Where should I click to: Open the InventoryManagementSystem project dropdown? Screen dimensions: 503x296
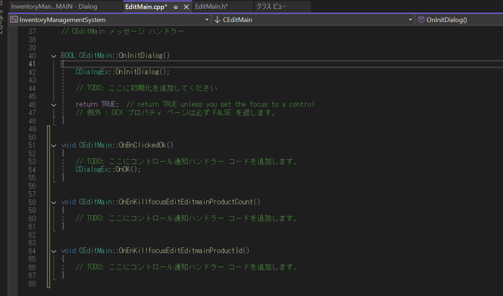207,20
